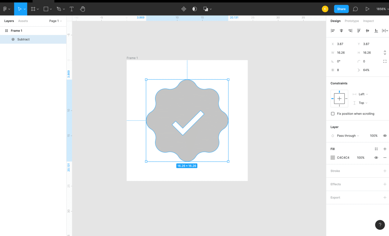The image size is (389, 236).
Task: Add a new stroke
Action: coord(385,171)
